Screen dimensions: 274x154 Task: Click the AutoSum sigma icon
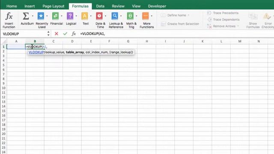(x=26, y=16)
